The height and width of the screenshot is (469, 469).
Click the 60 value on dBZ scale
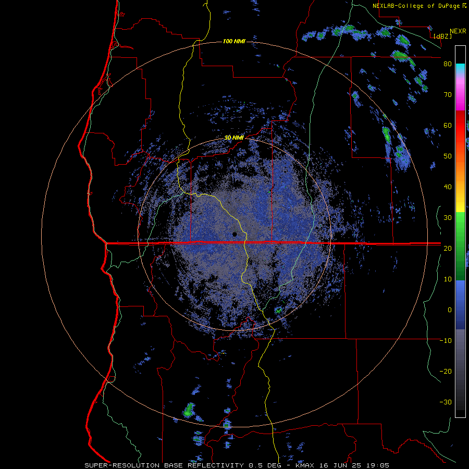coord(448,125)
